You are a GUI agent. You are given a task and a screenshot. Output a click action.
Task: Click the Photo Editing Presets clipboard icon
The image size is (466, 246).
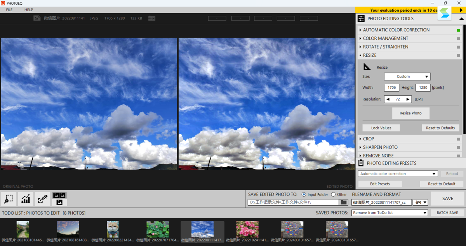[x=361, y=163]
